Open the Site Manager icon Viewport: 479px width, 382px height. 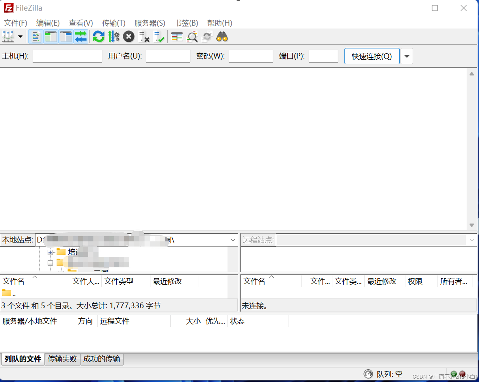click(x=8, y=37)
